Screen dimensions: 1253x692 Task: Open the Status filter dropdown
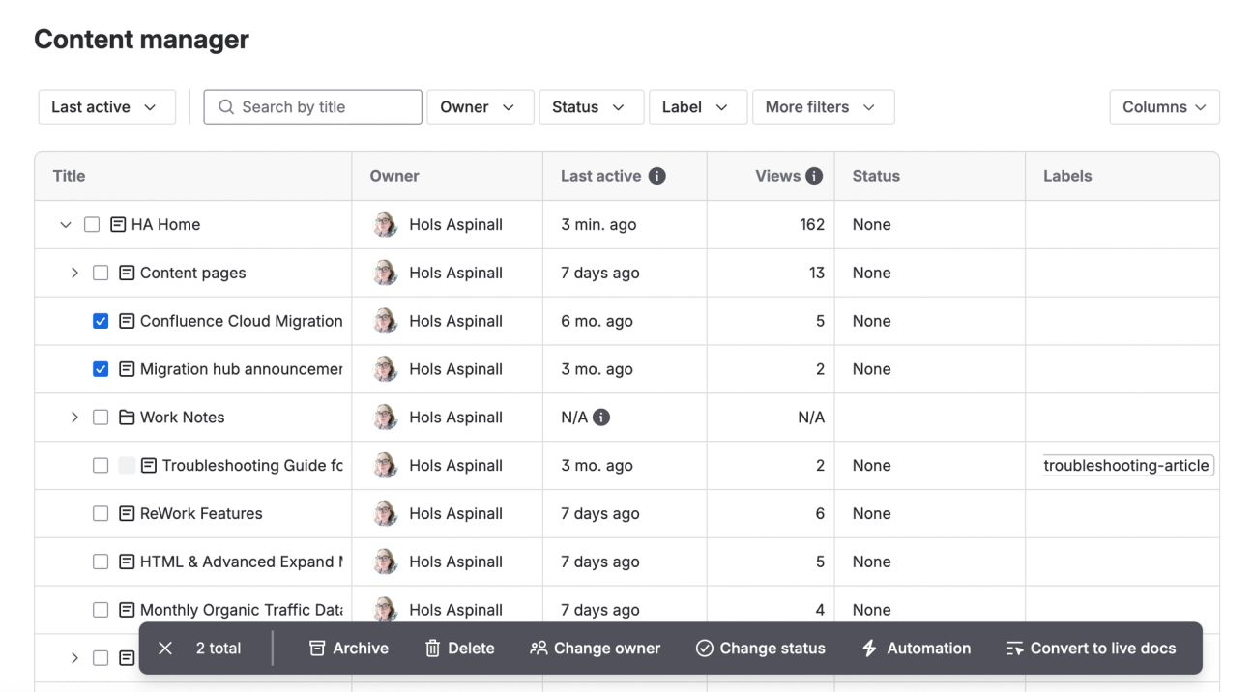click(x=591, y=106)
